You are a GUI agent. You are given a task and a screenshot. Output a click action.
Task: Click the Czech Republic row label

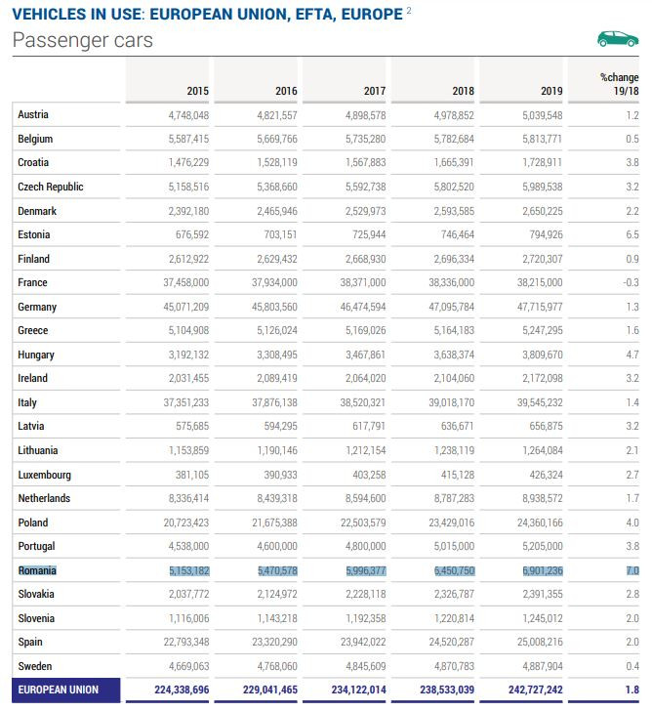pos(51,187)
